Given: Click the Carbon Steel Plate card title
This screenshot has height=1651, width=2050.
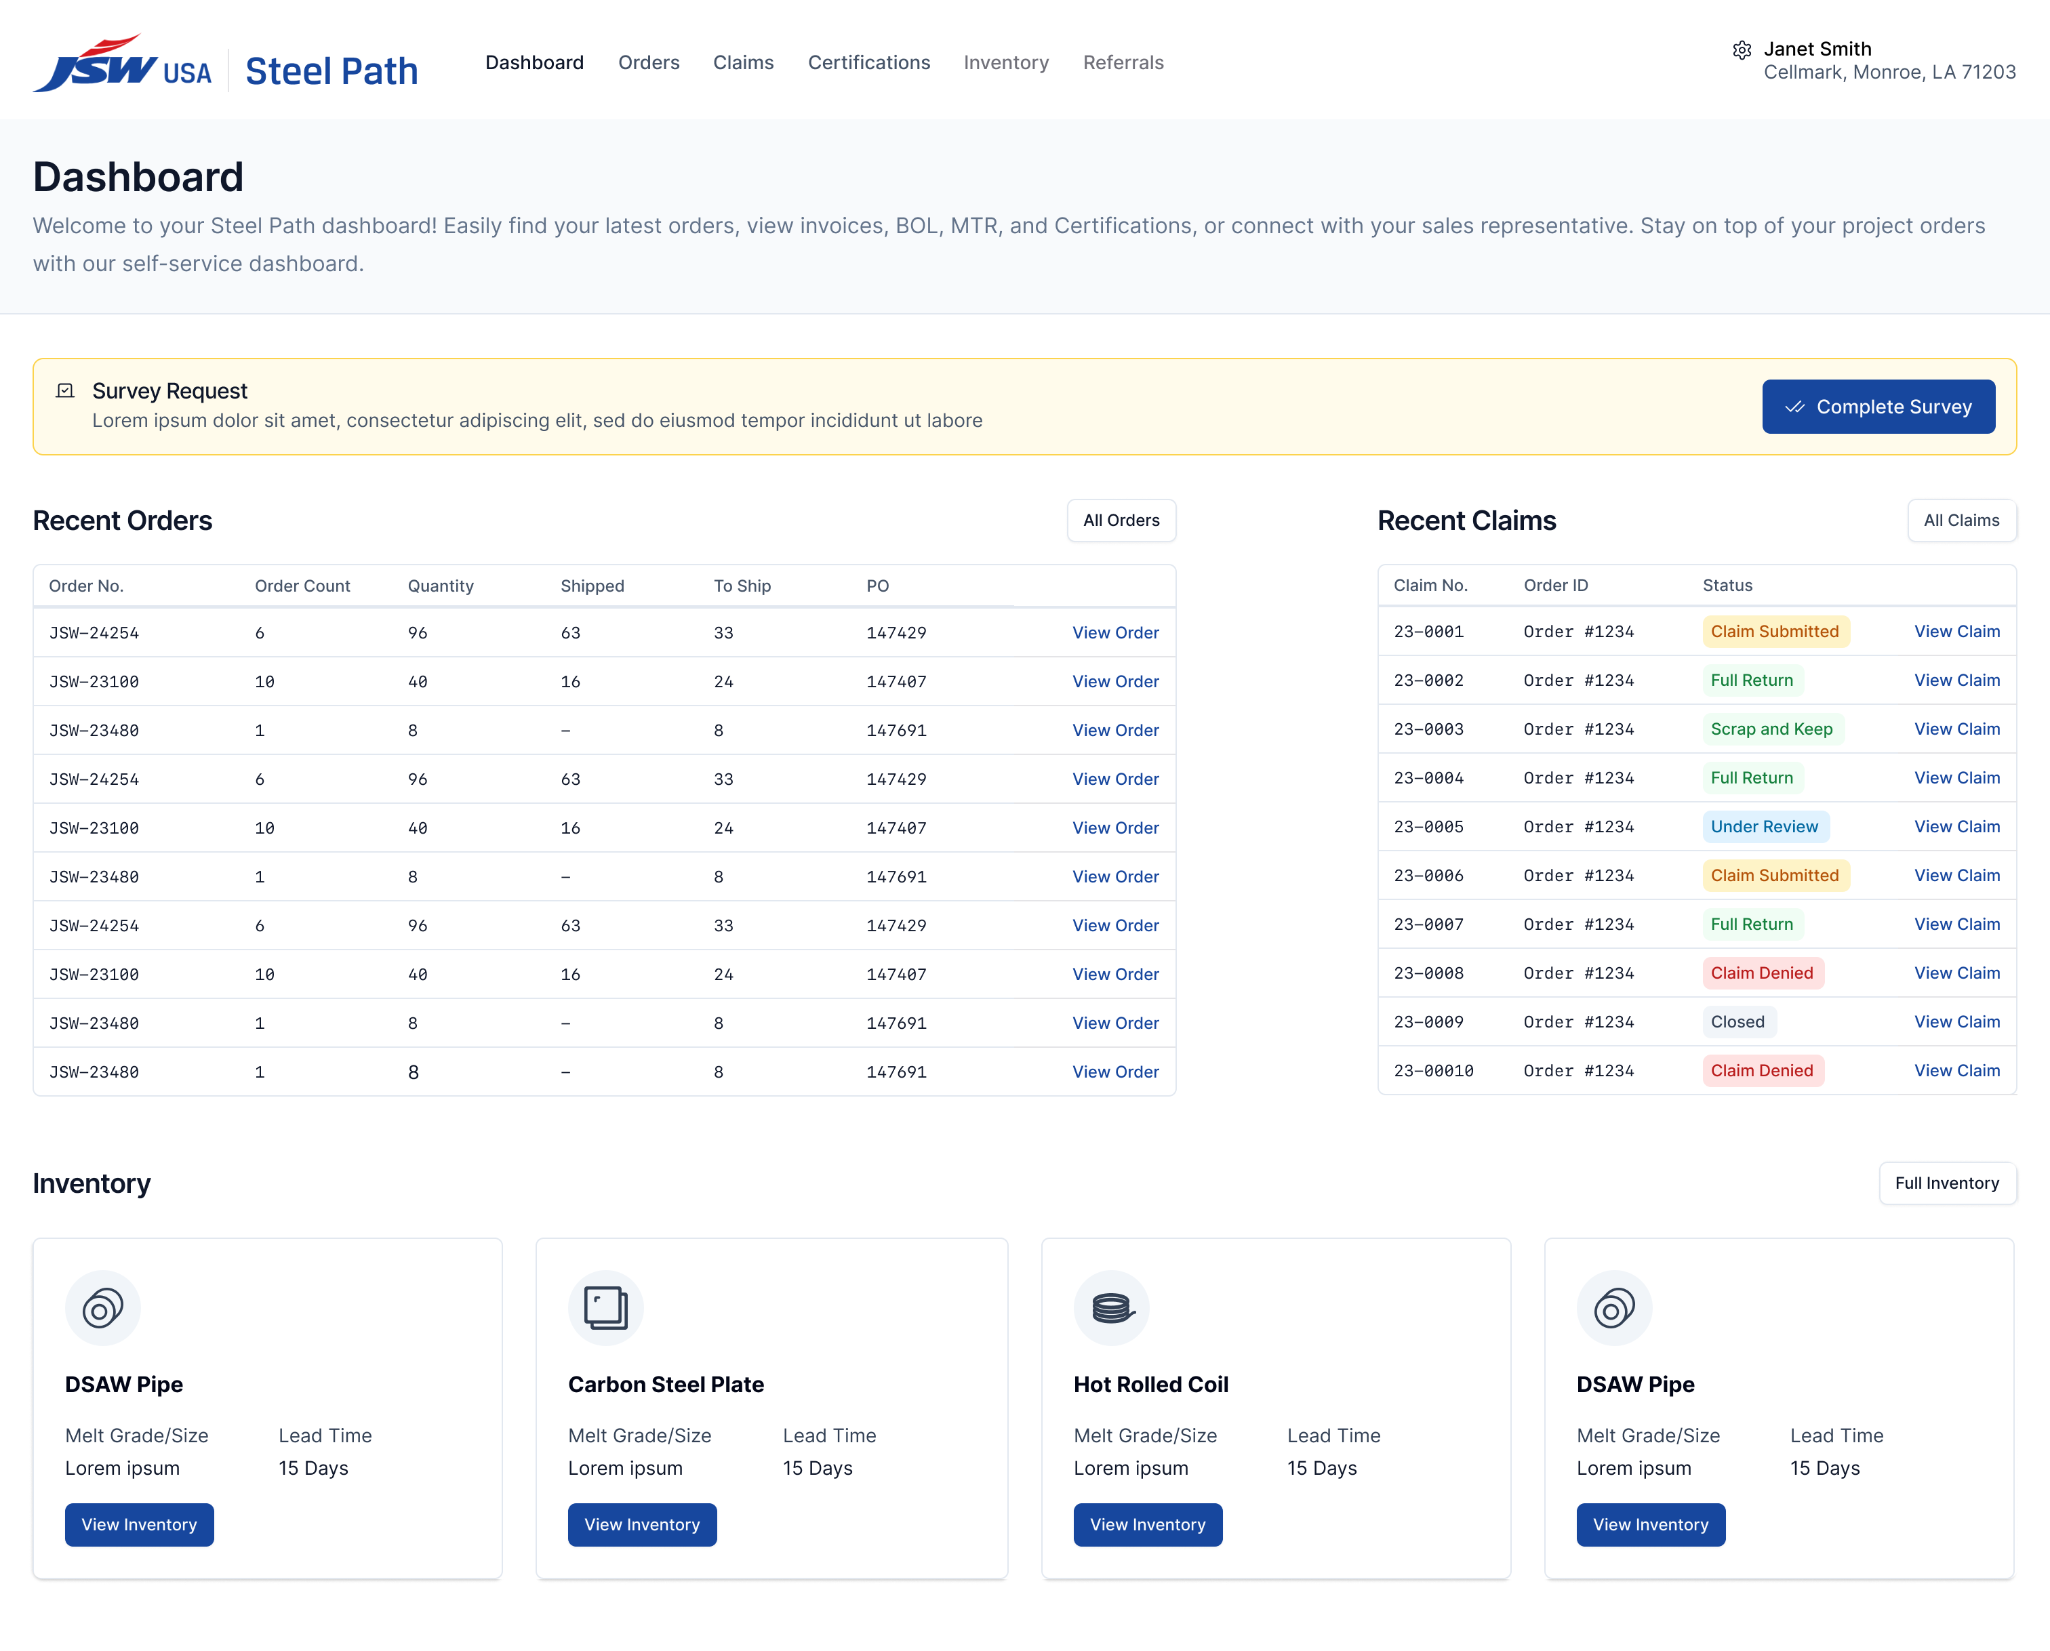Looking at the screenshot, I should pos(666,1385).
